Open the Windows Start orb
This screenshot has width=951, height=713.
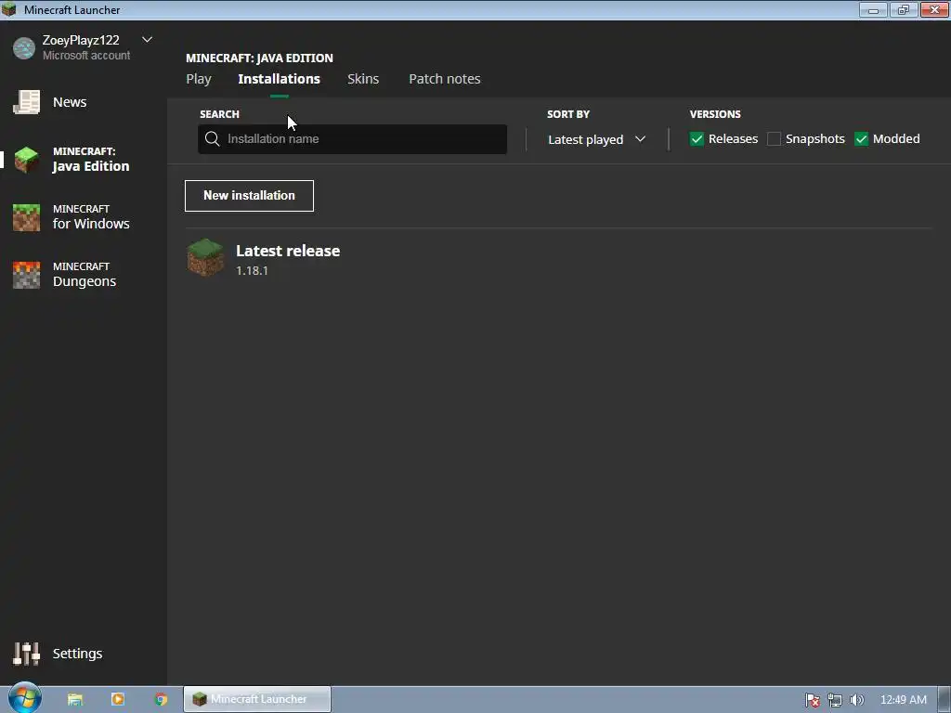tap(24, 698)
